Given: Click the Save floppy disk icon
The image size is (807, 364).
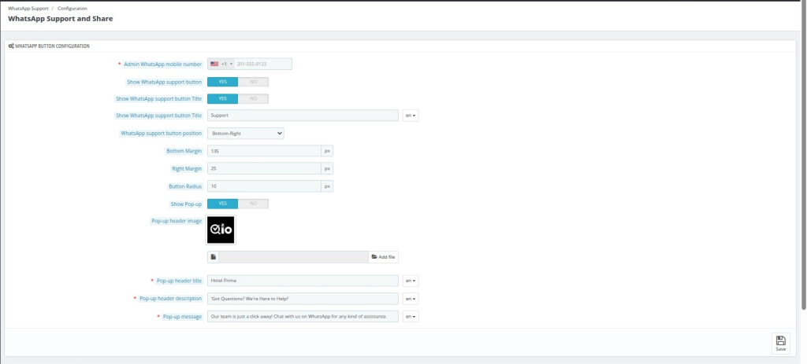Looking at the screenshot, I should pyautogui.click(x=780, y=340).
